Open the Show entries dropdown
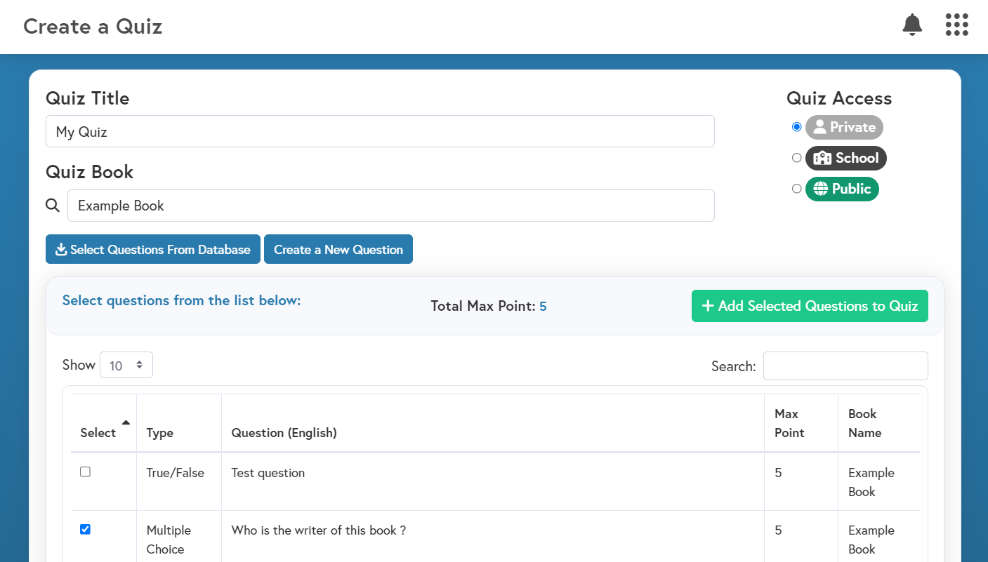Image resolution: width=988 pixels, height=562 pixels. pyautogui.click(x=126, y=365)
